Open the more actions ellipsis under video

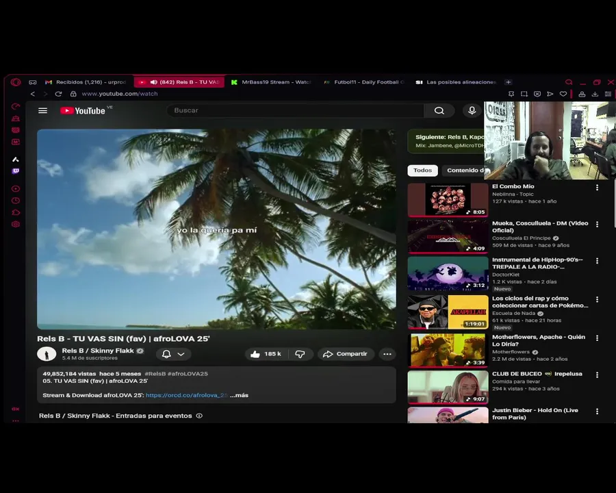(387, 354)
